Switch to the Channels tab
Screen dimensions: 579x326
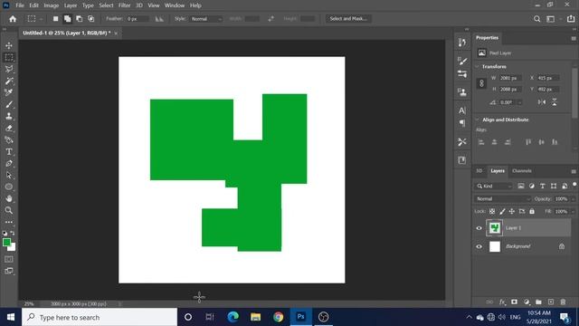coord(521,171)
